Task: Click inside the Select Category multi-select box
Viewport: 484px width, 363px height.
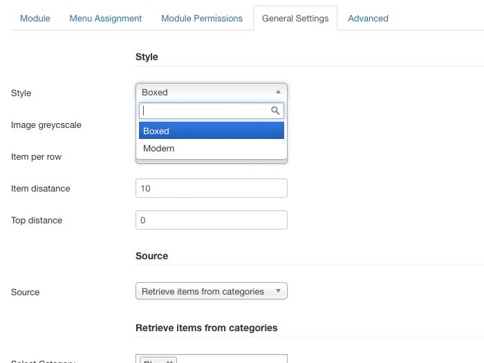Action: (232, 360)
